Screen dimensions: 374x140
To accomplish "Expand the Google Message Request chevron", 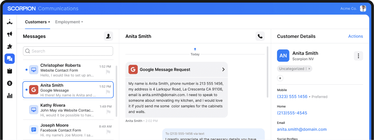I will point(224,70).
